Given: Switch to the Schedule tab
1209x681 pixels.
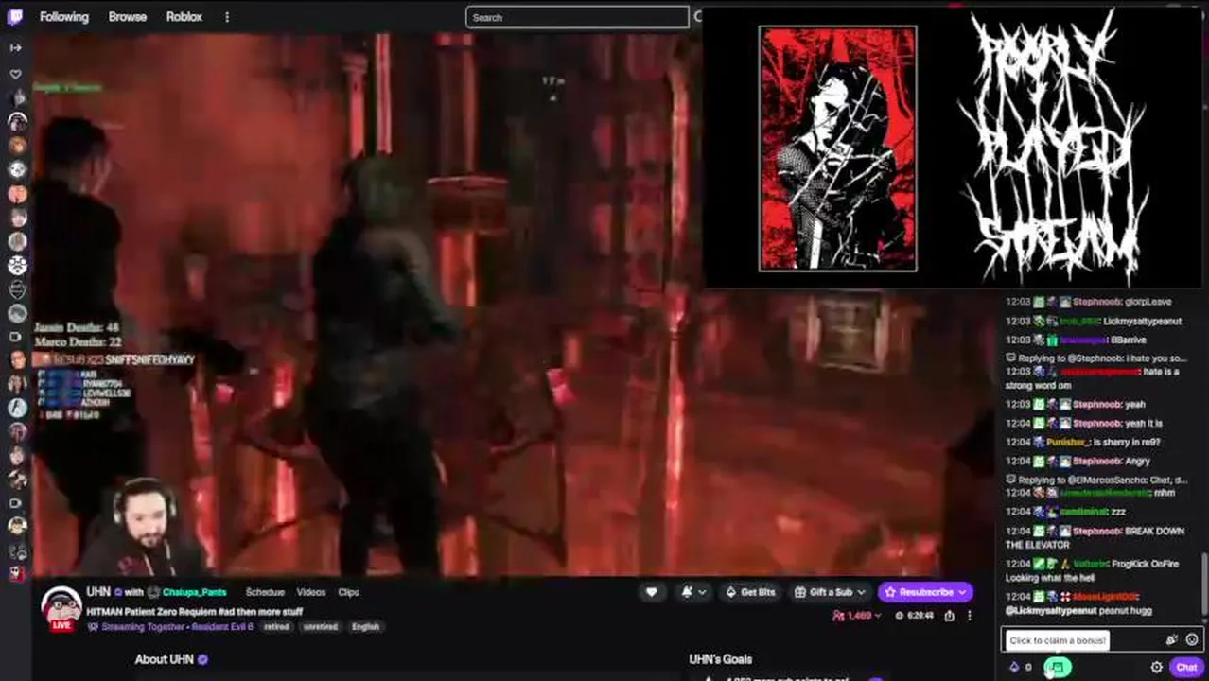Looking at the screenshot, I should 265,592.
